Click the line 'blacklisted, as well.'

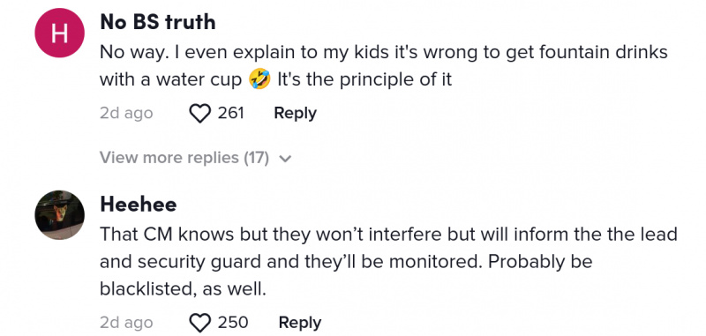tap(184, 289)
